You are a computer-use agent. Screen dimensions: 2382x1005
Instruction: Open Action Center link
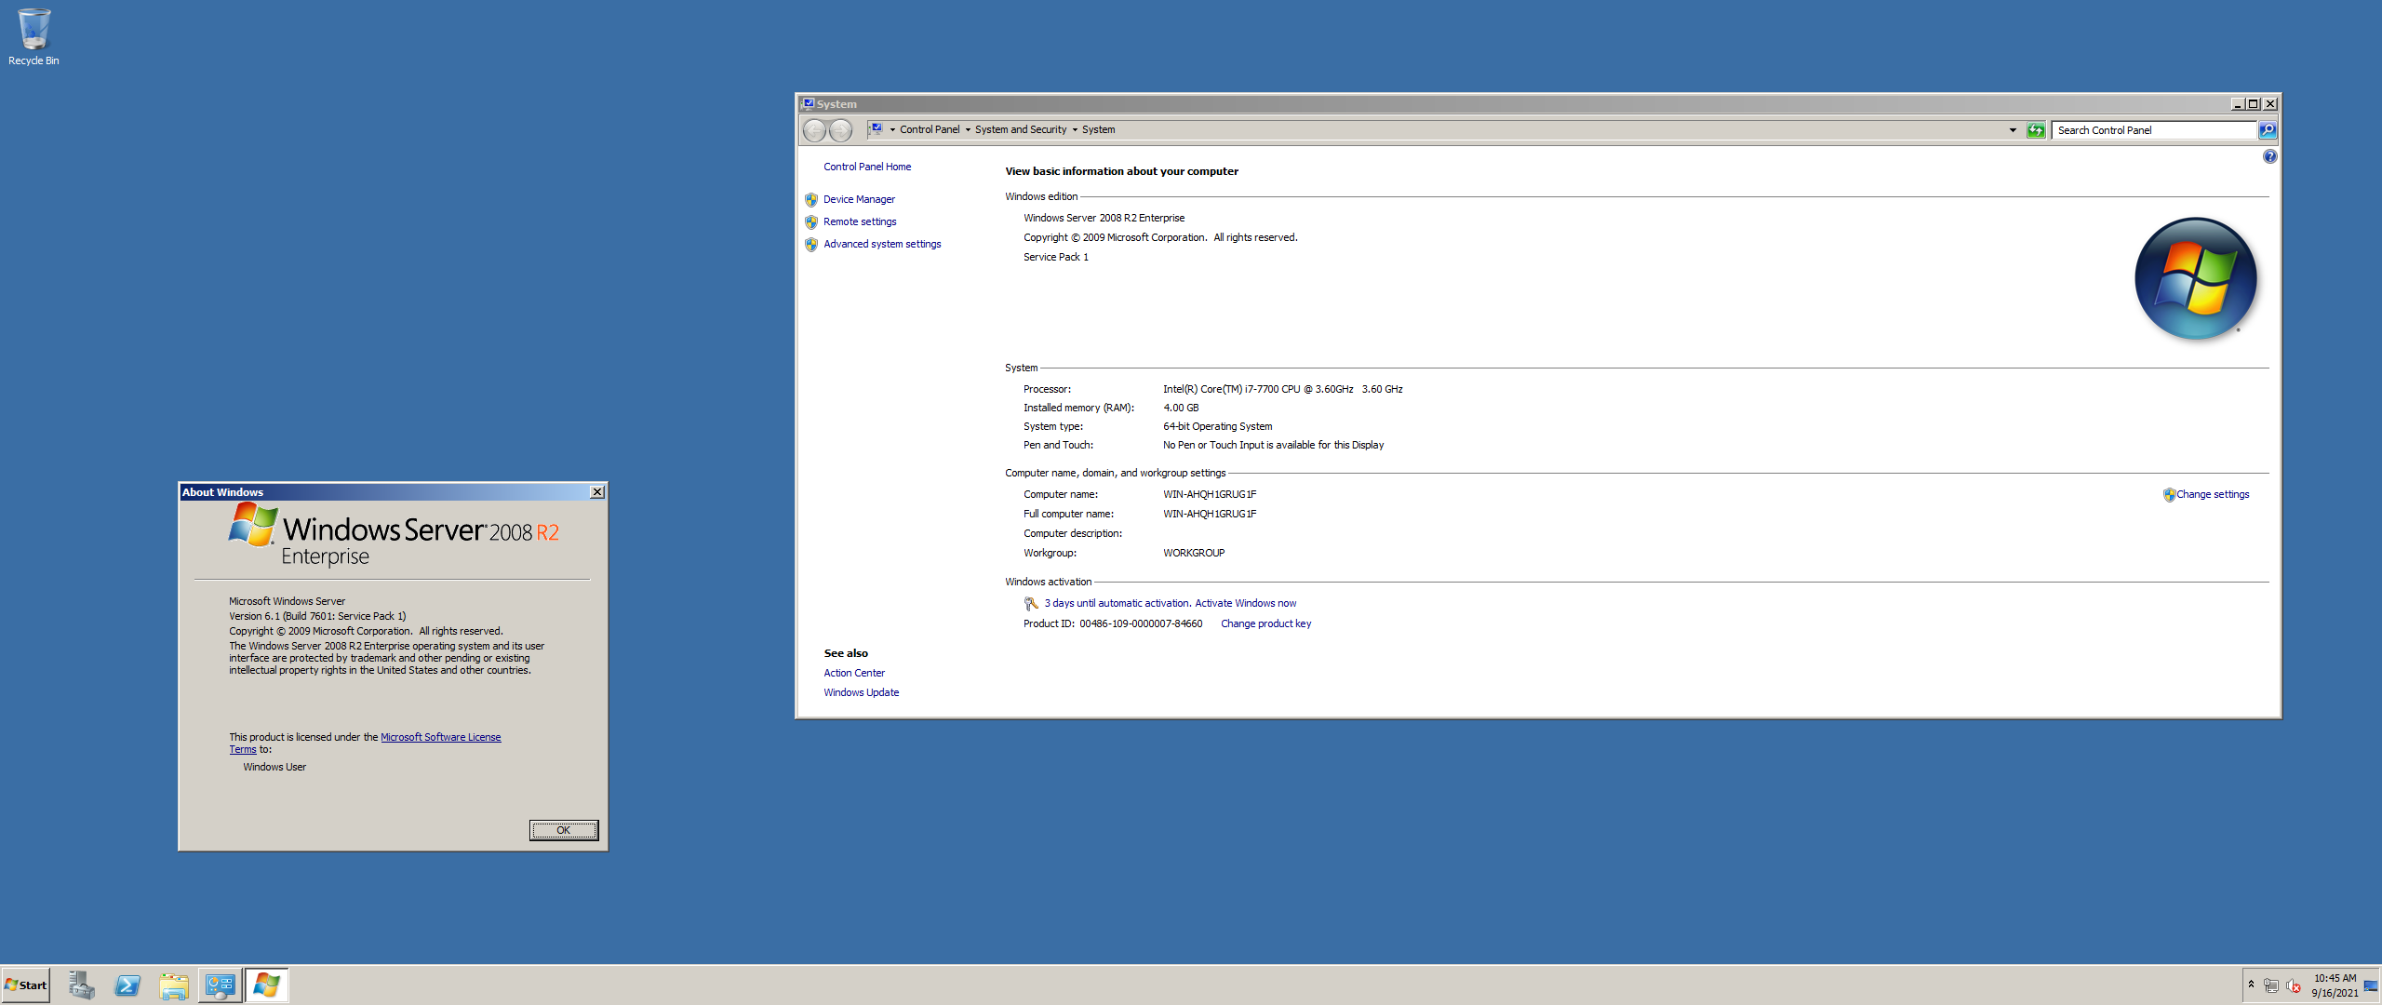(x=853, y=674)
